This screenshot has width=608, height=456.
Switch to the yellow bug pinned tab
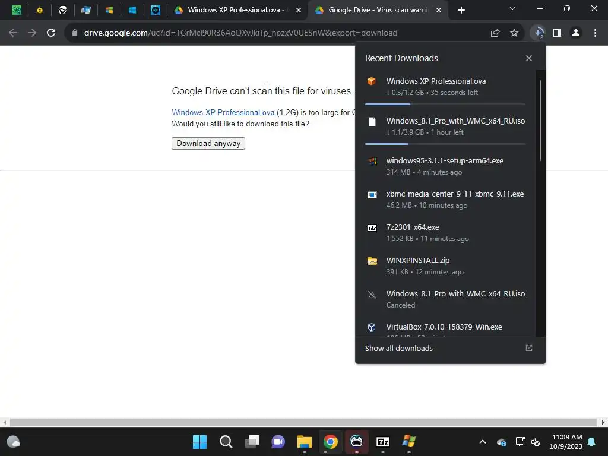[x=40, y=10]
